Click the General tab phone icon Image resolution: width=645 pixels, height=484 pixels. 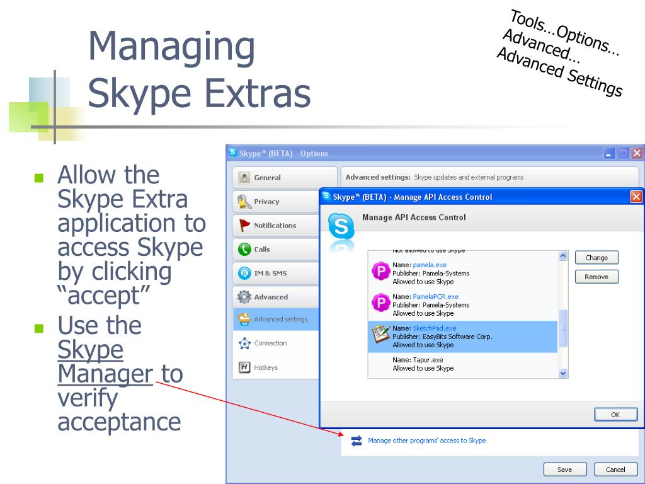pos(244,178)
